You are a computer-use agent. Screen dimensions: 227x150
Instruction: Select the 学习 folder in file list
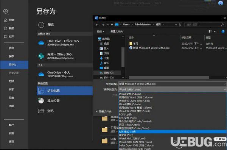134,44
